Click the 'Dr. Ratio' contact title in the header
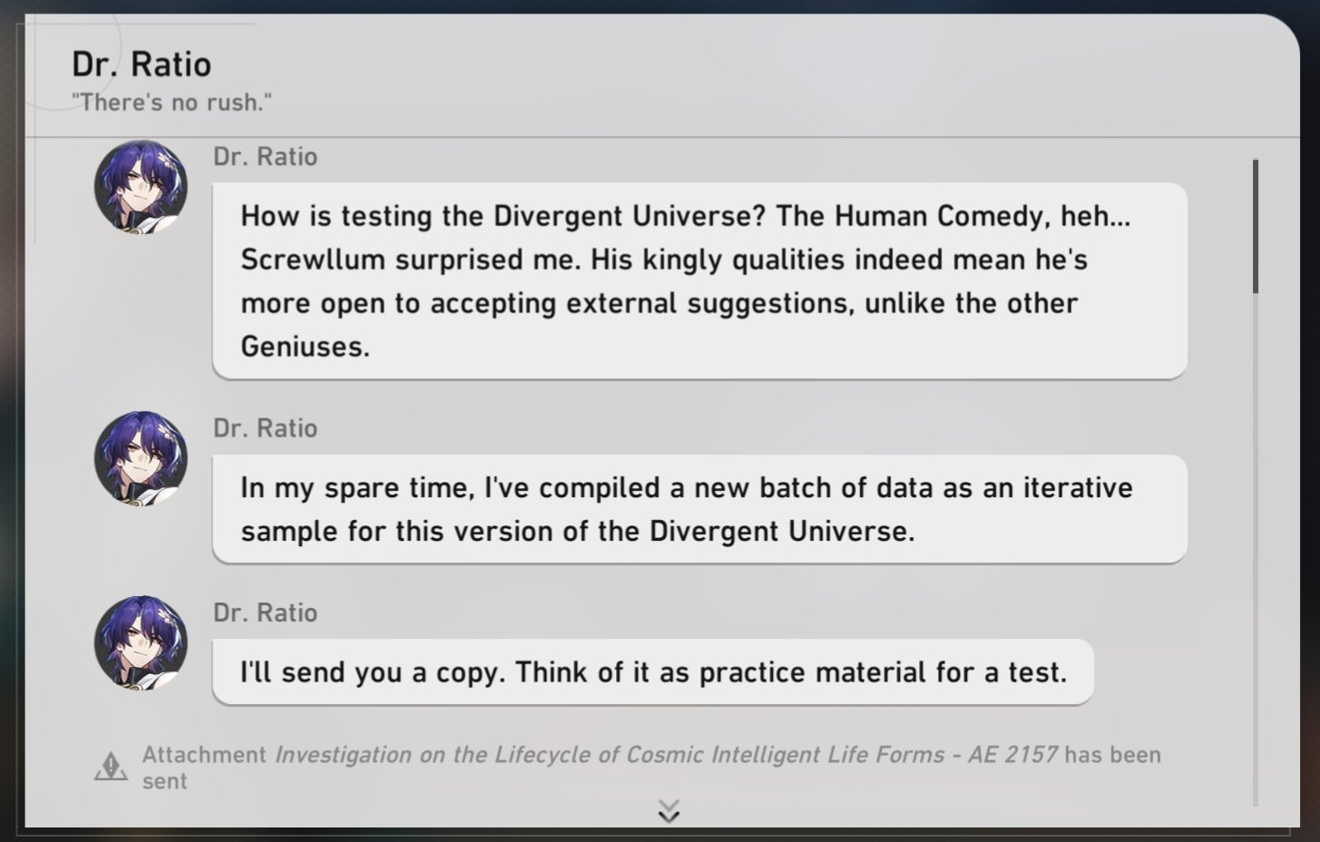Image resolution: width=1320 pixels, height=842 pixels. click(x=142, y=64)
